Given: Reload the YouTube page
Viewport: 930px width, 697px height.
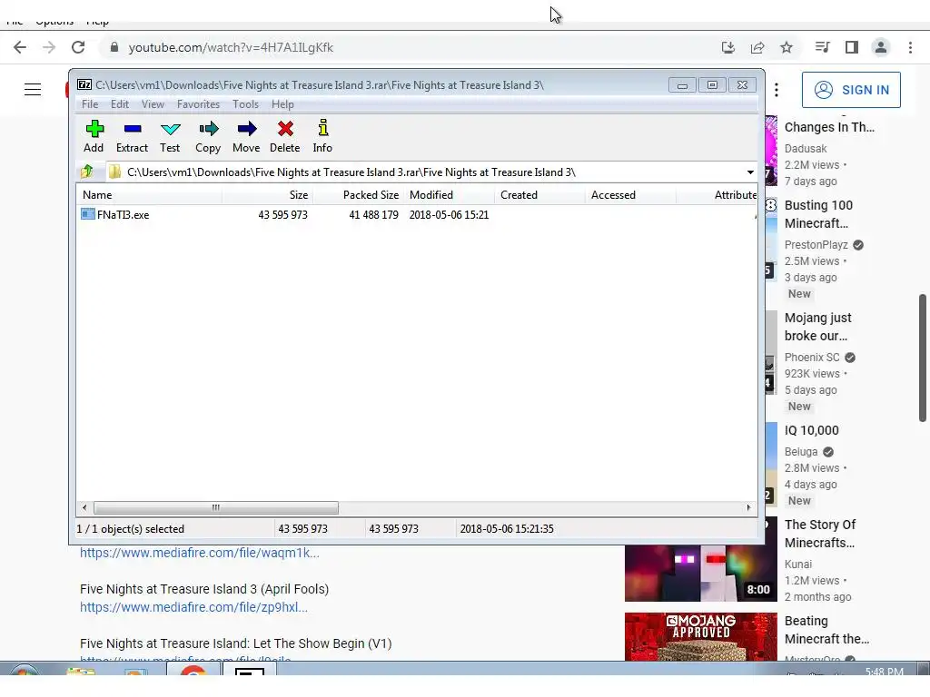Looking at the screenshot, I should pyautogui.click(x=78, y=47).
